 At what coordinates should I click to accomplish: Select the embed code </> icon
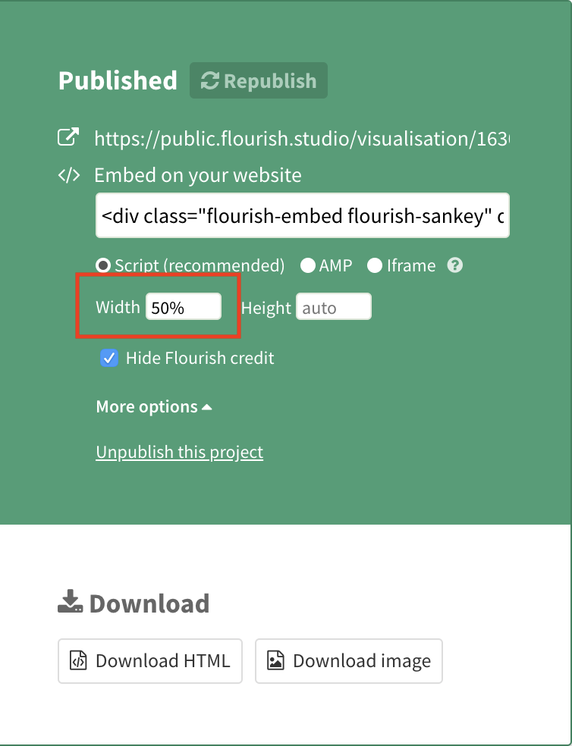(x=69, y=174)
